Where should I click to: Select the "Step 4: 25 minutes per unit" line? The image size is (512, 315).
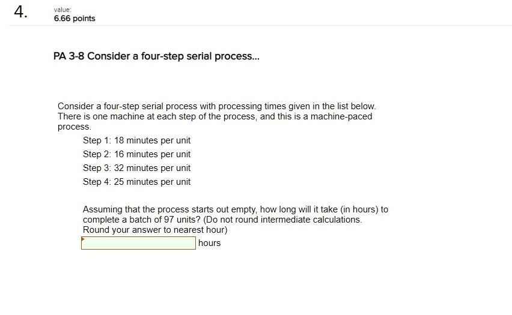(x=136, y=182)
